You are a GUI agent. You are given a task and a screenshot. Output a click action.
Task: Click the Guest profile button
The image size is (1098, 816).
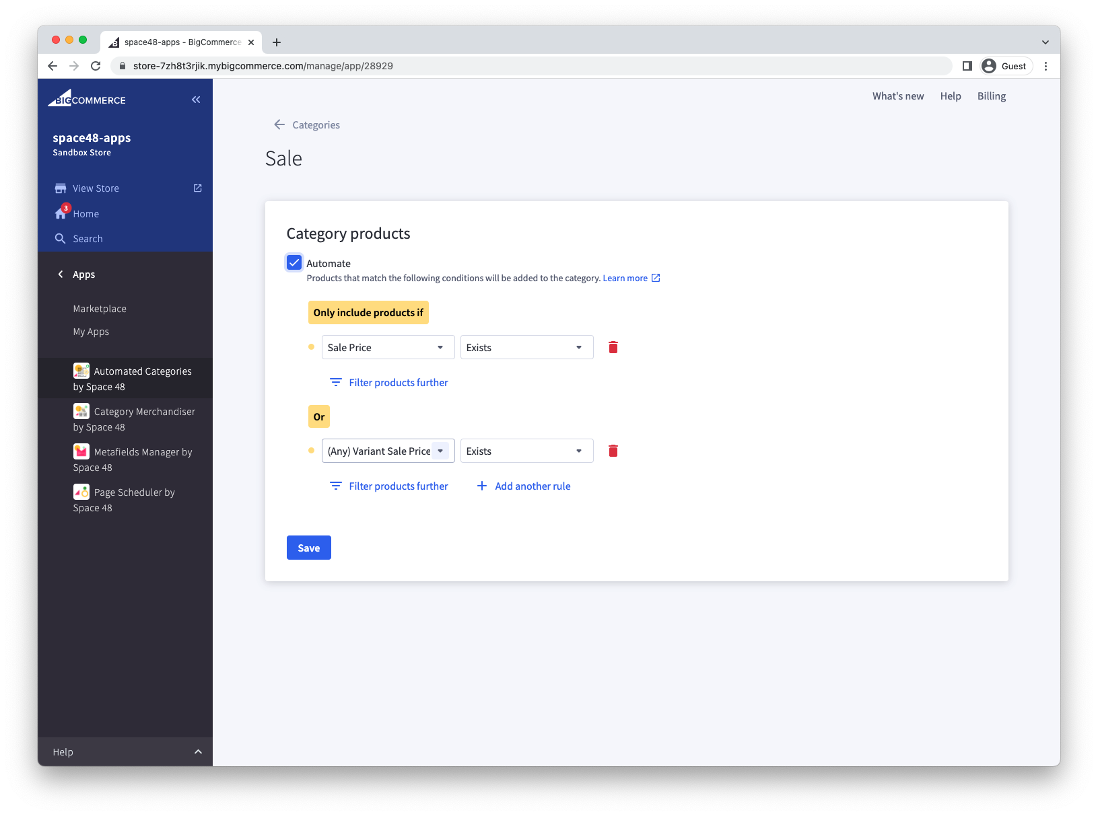pyautogui.click(x=1004, y=66)
